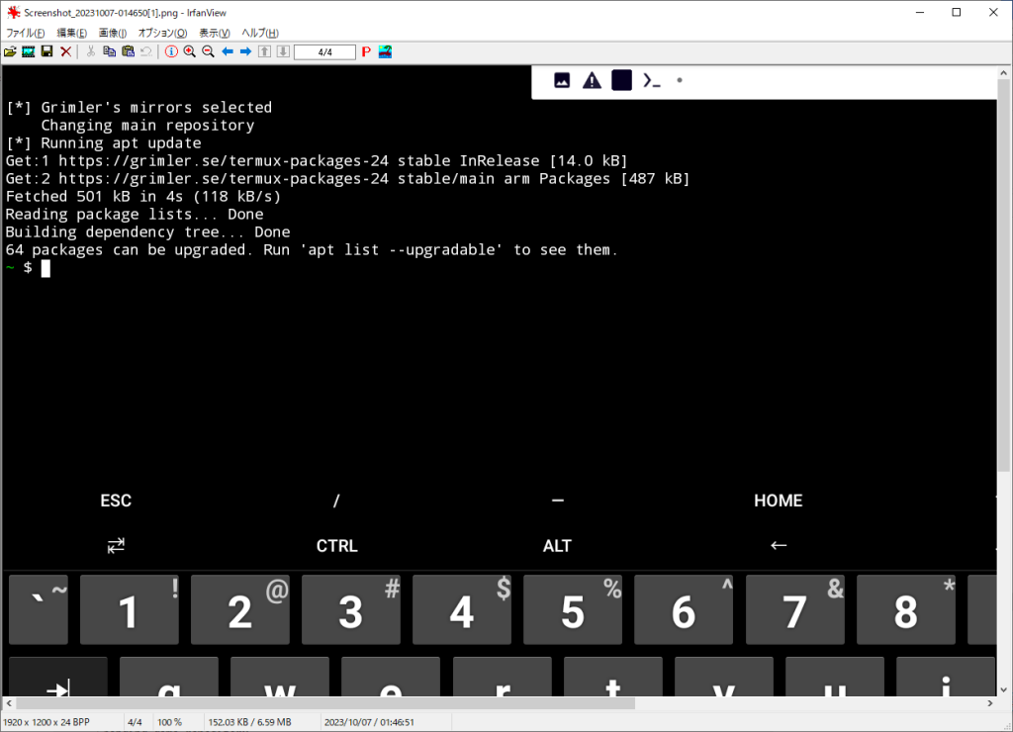Click the '4/4' index in the status bar
Image resolution: width=1013 pixels, height=732 pixels.
(135, 722)
